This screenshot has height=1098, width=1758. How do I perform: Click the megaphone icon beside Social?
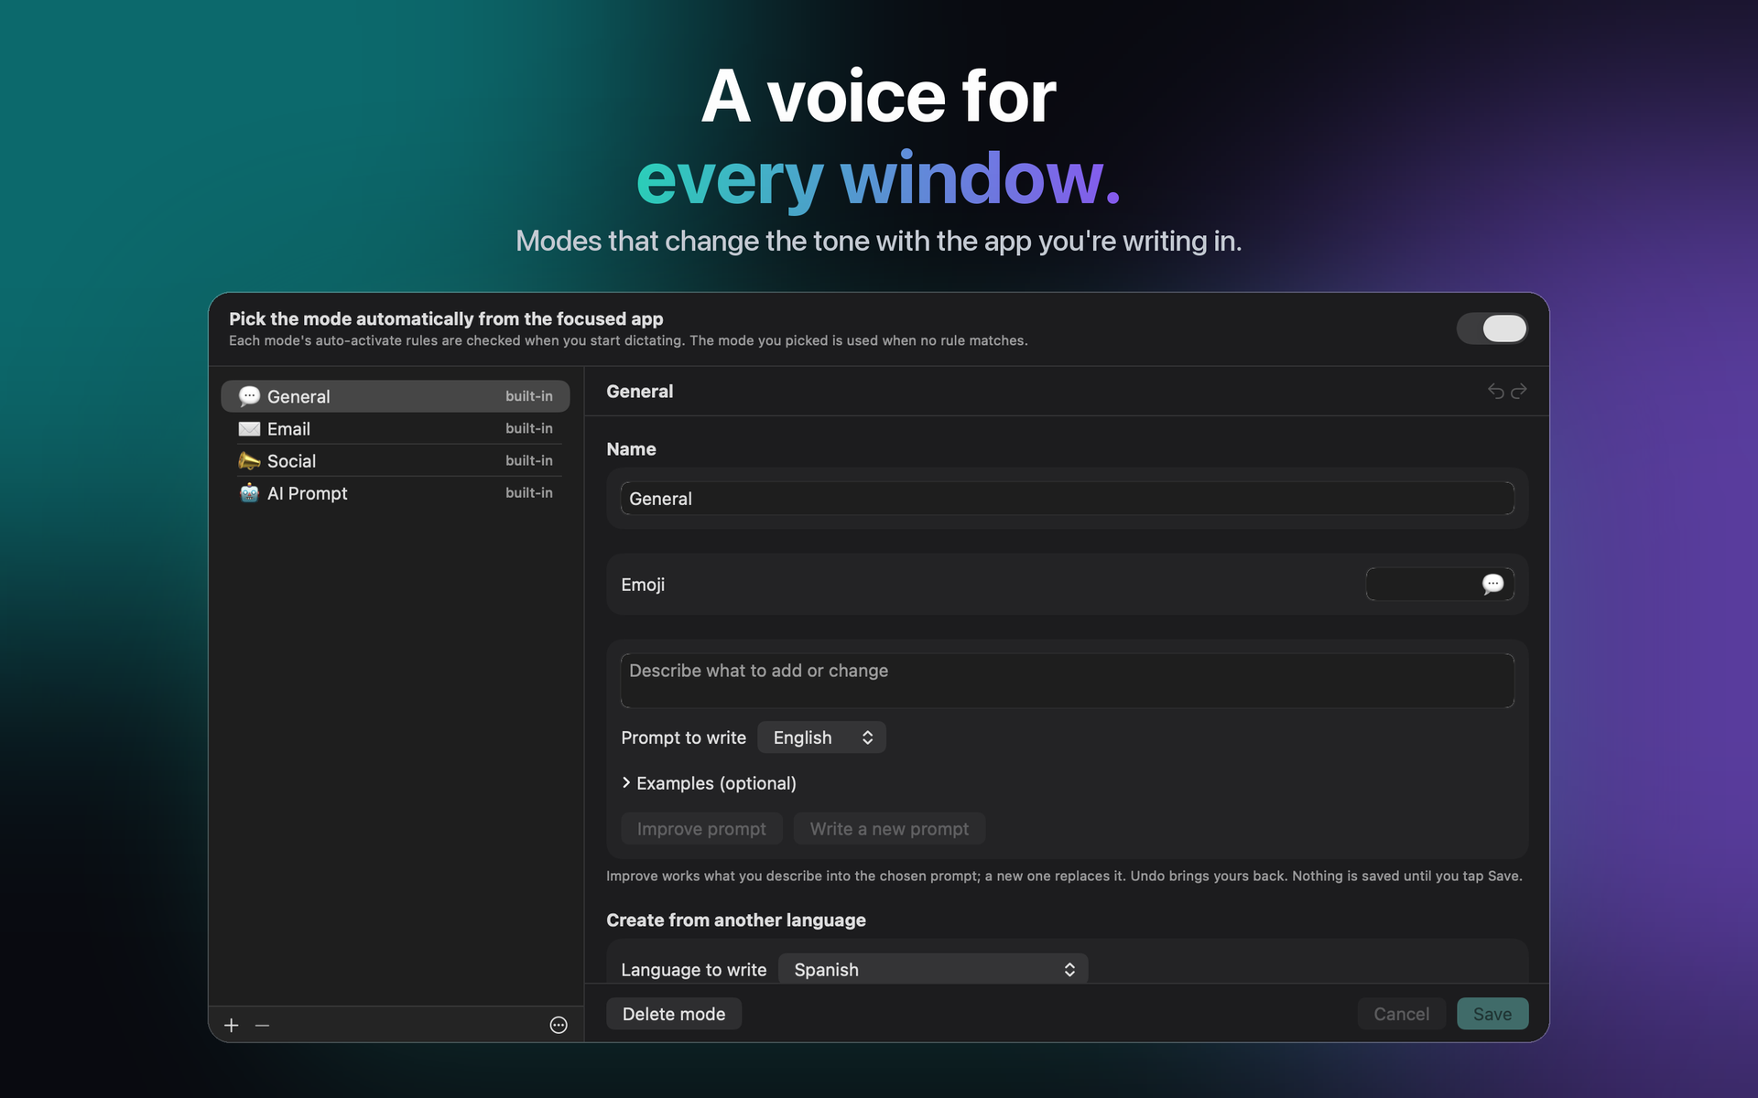pyautogui.click(x=249, y=461)
